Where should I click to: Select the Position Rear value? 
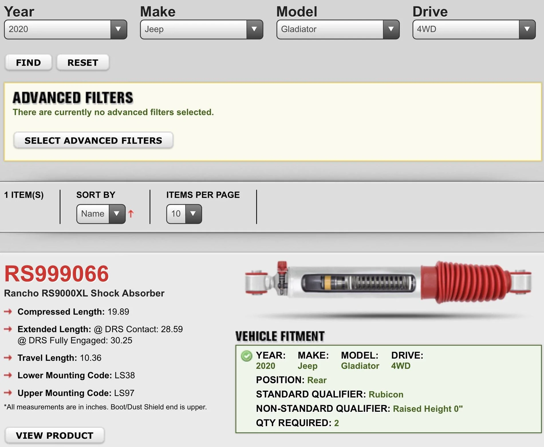click(x=317, y=380)
